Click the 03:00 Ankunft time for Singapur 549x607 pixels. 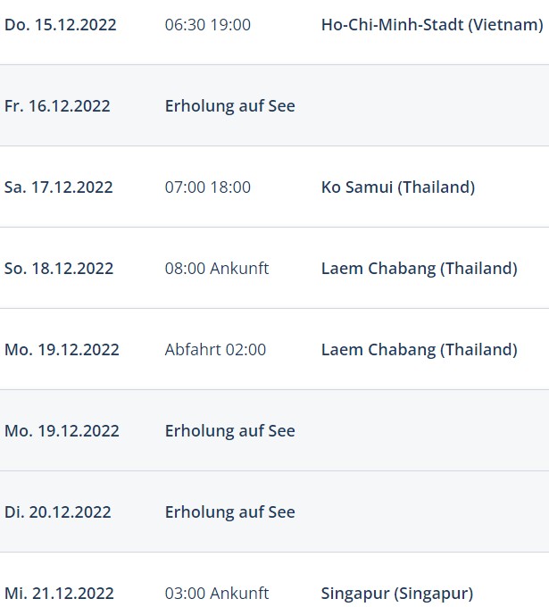(217, 594)
